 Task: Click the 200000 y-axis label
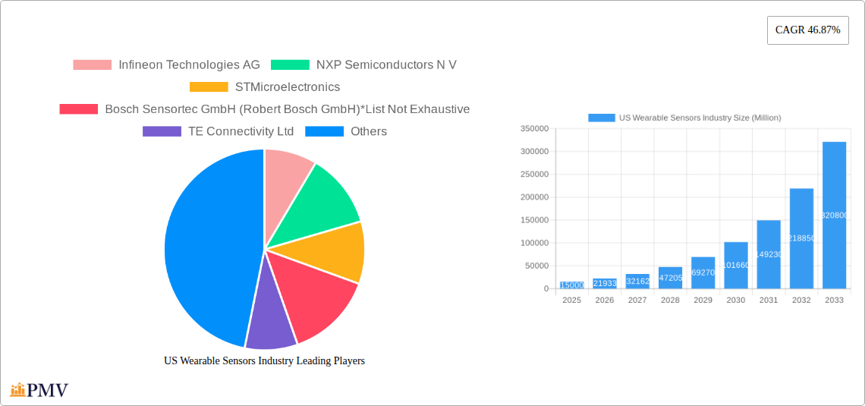535,197
